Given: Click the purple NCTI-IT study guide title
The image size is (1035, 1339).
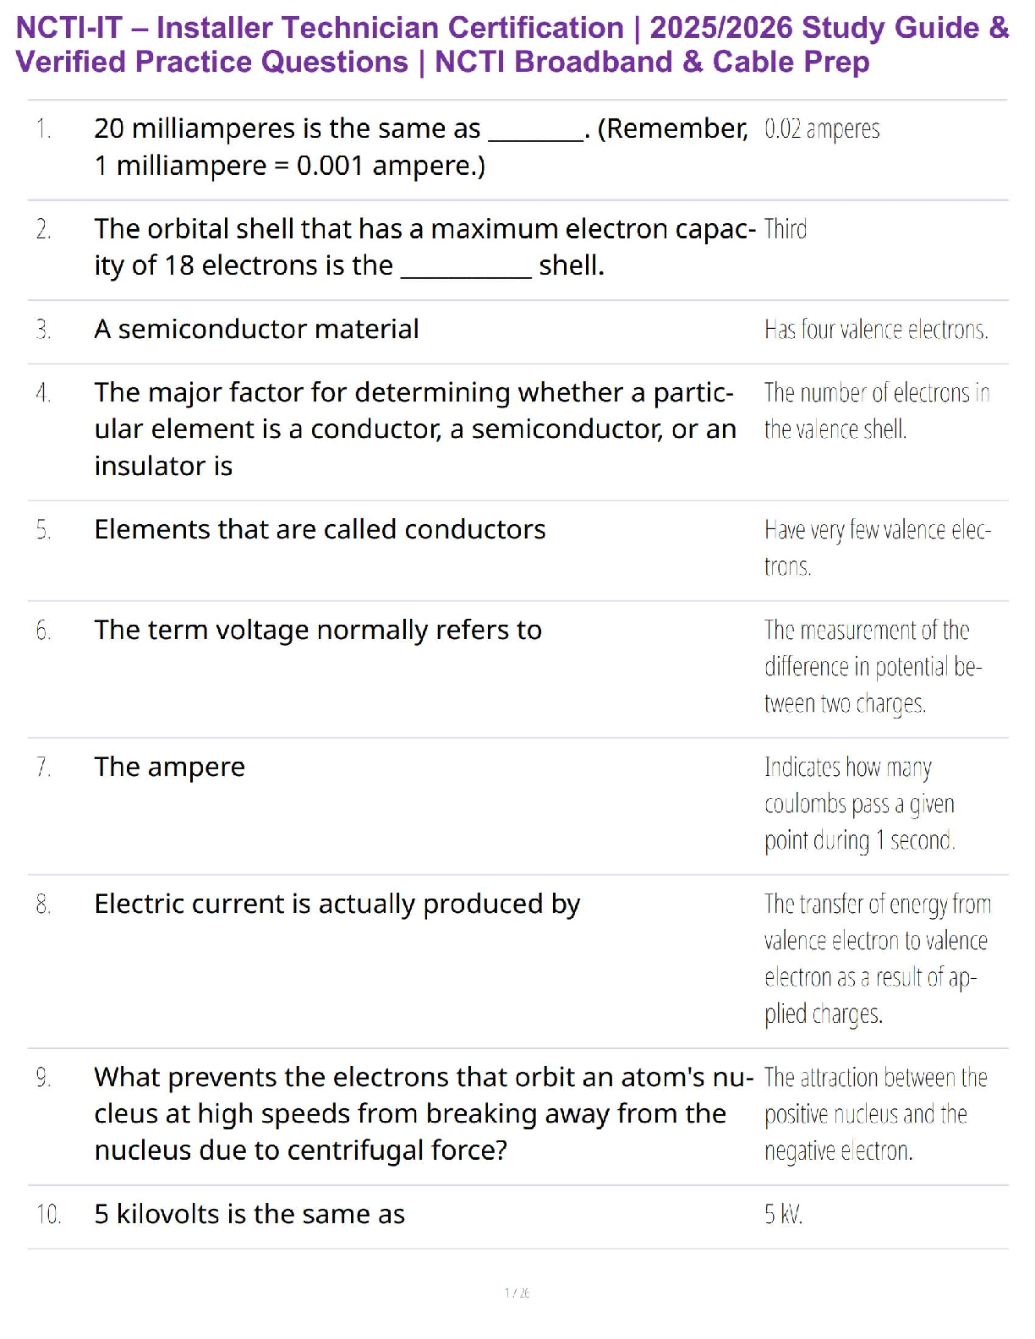Looking at the screenshot, I should (512, 45).
